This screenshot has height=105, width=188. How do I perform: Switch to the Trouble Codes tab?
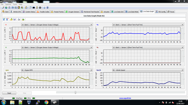click(x=43, y=12)
